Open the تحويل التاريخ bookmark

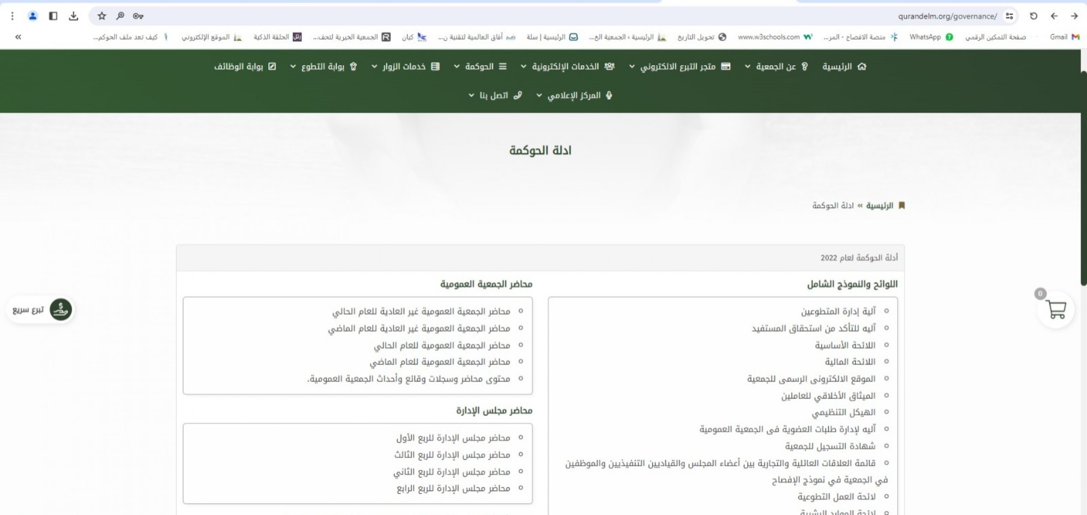point(702,37)
